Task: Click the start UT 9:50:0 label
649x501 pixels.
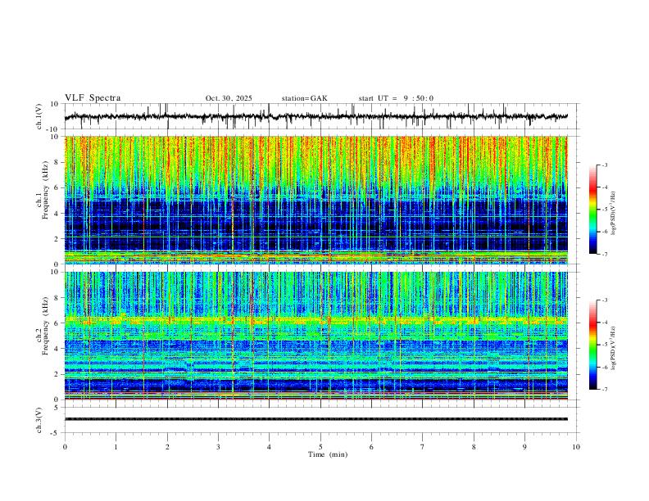Action: [x=396, y=98]
